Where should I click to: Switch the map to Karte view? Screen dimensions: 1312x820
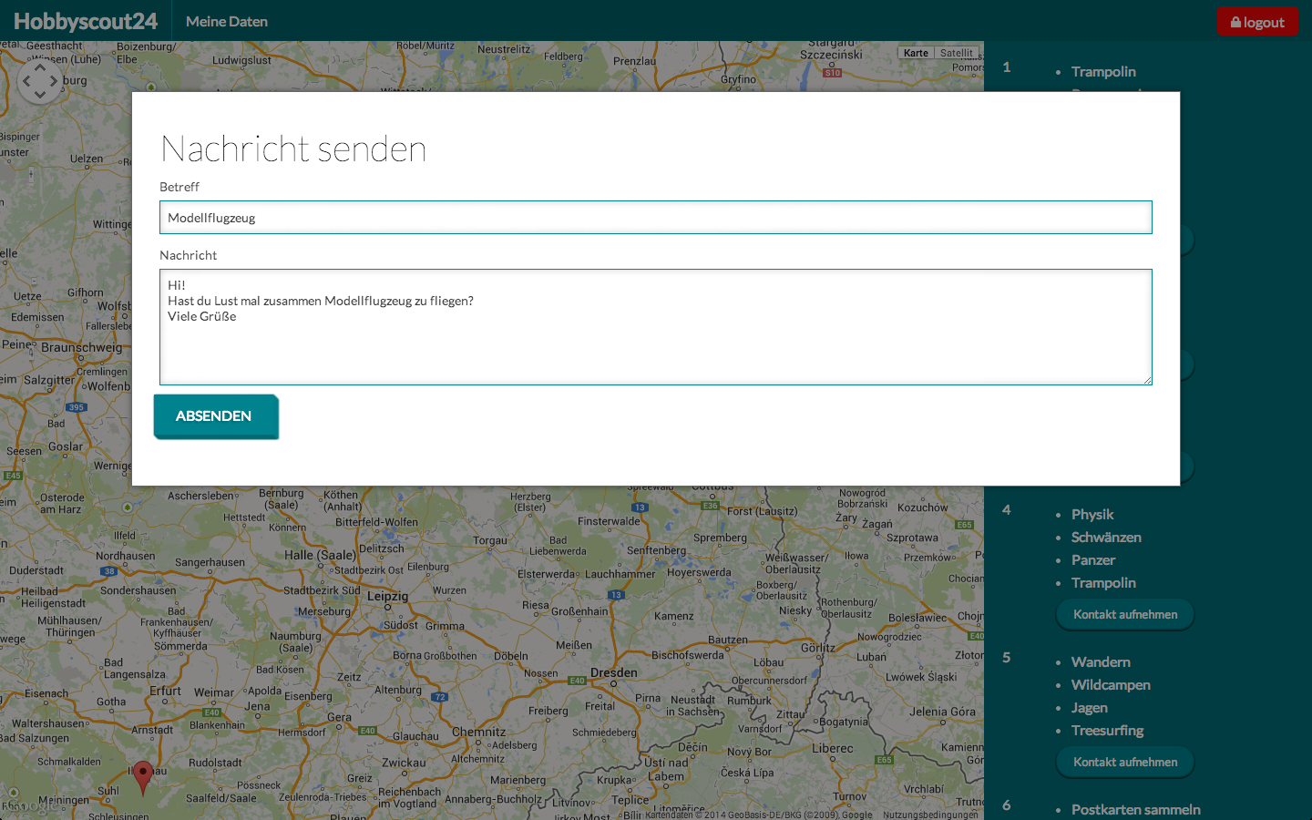916,53
